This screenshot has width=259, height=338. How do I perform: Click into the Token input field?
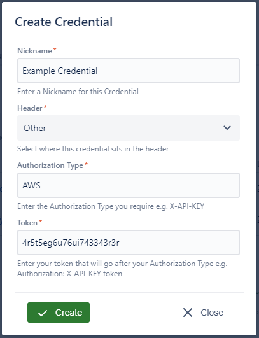(x=129, y=243)
